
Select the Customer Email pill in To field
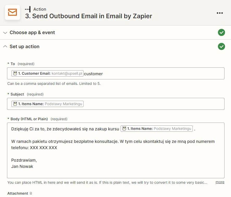pyautogui.click(x=47, y=73)
